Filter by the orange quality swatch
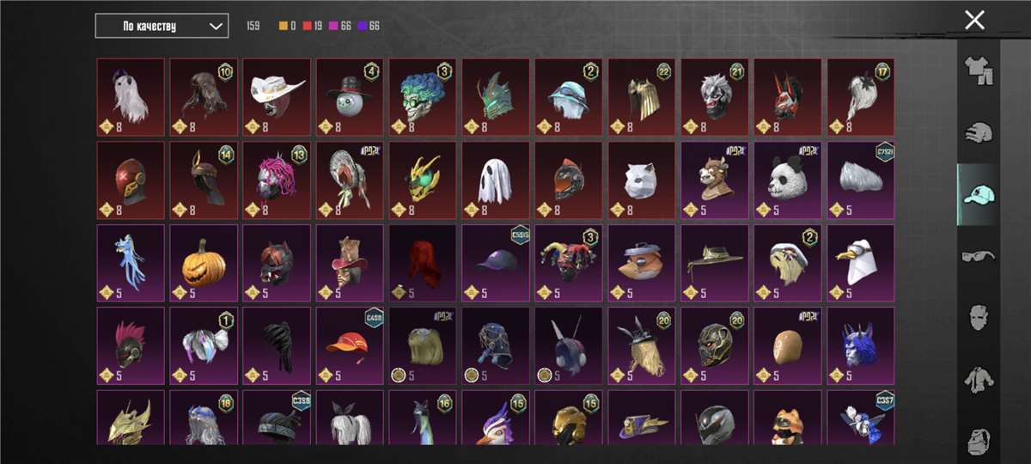 (283, 26)
